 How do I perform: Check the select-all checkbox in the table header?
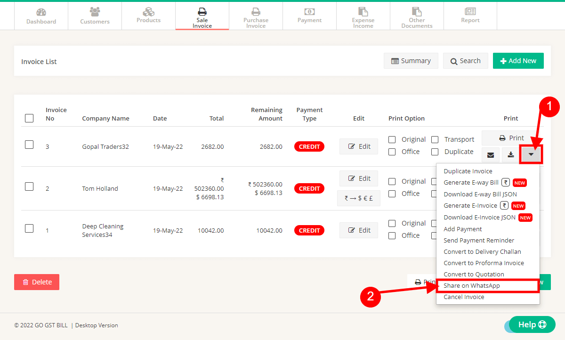29,118
